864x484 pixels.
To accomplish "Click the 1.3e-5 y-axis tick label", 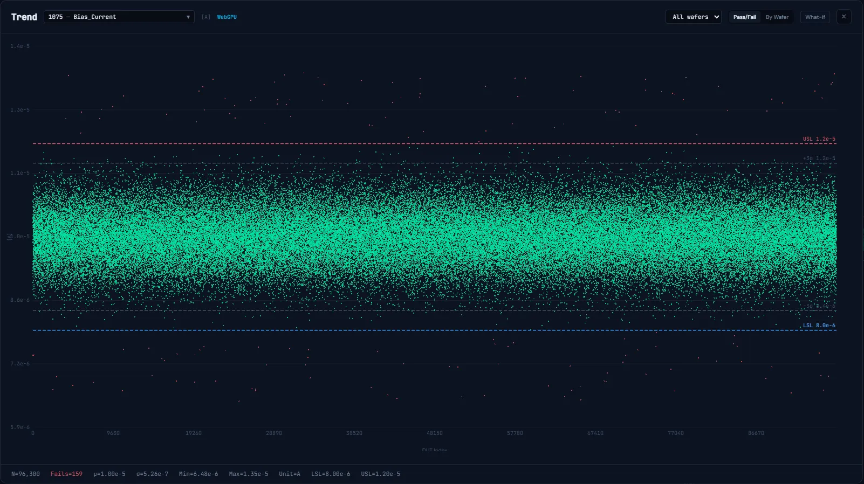I will coord(20,110).
